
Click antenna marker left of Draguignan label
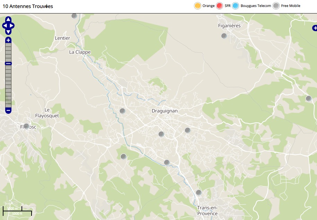(x=122, y=111)
